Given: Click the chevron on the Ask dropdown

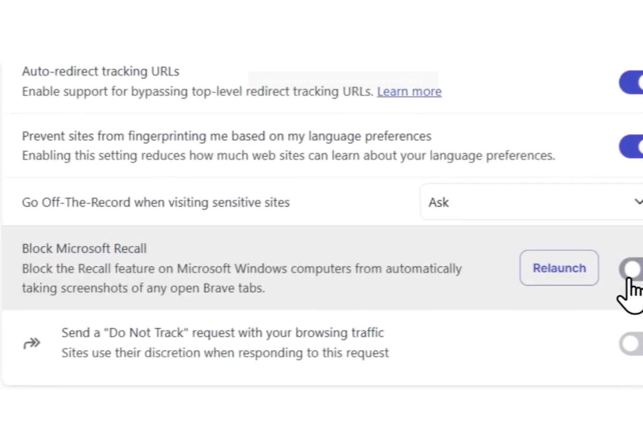Looking at the screenshot, I should tap(638, 202).
